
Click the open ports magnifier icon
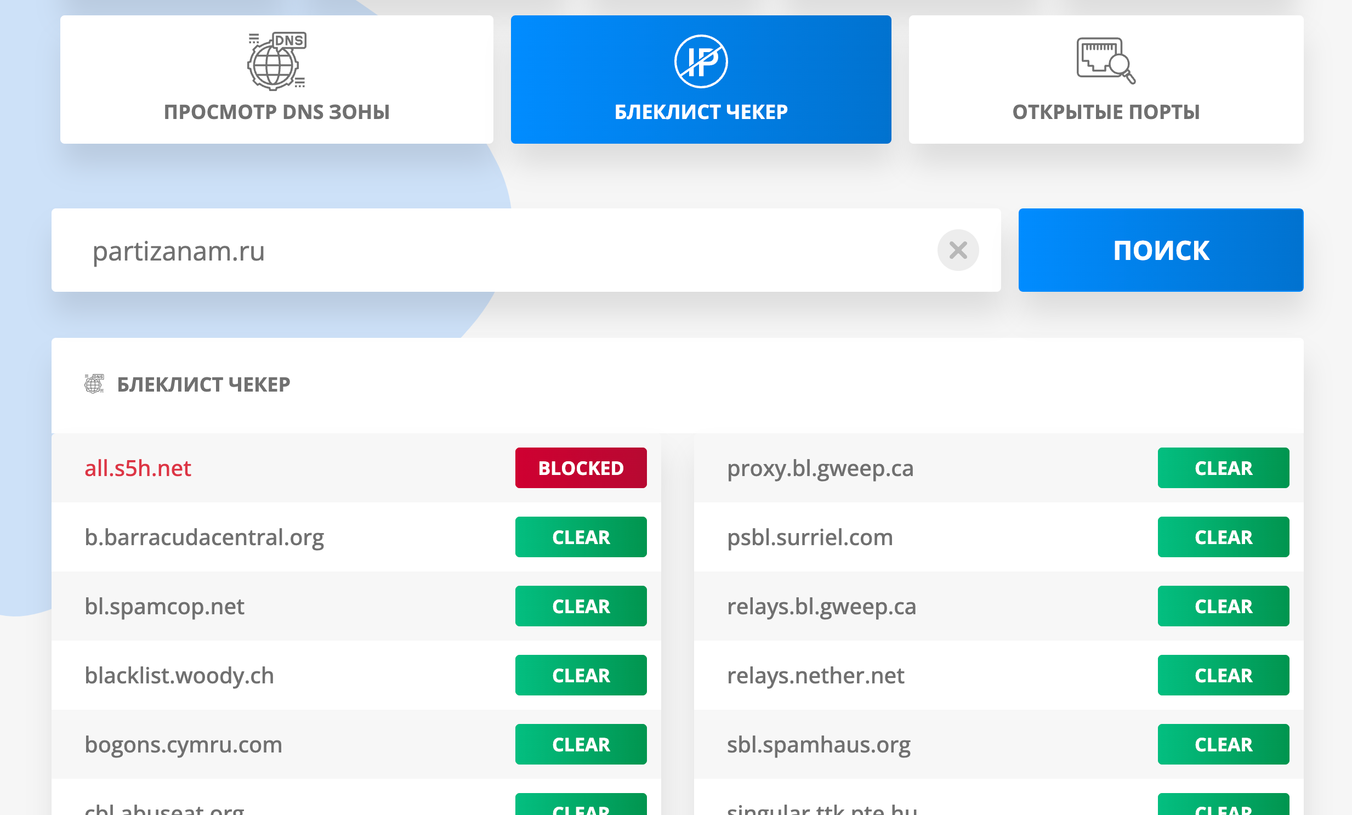click(1105, 60)
